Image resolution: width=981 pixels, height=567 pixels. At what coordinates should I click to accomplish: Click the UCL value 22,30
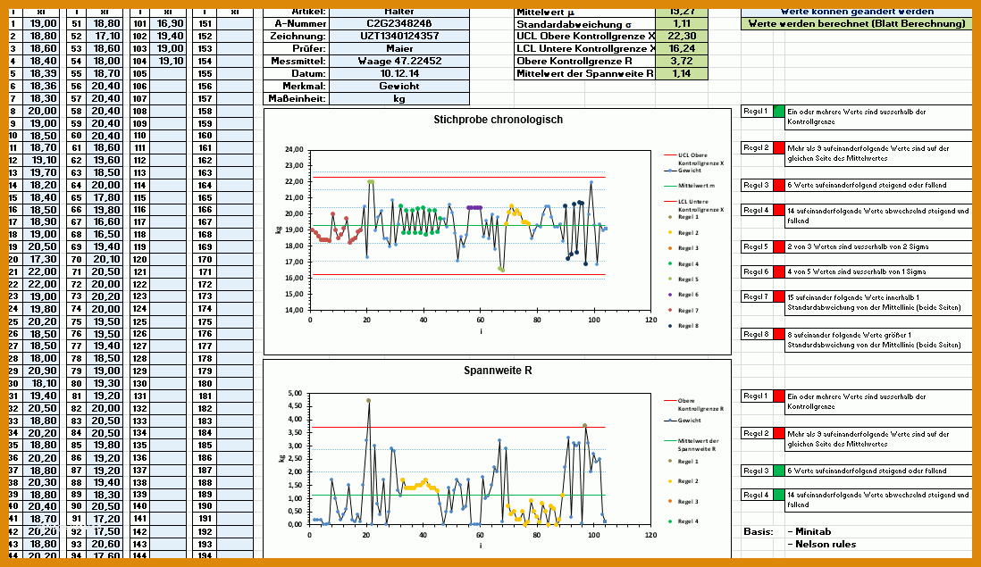tap(682, 37)
